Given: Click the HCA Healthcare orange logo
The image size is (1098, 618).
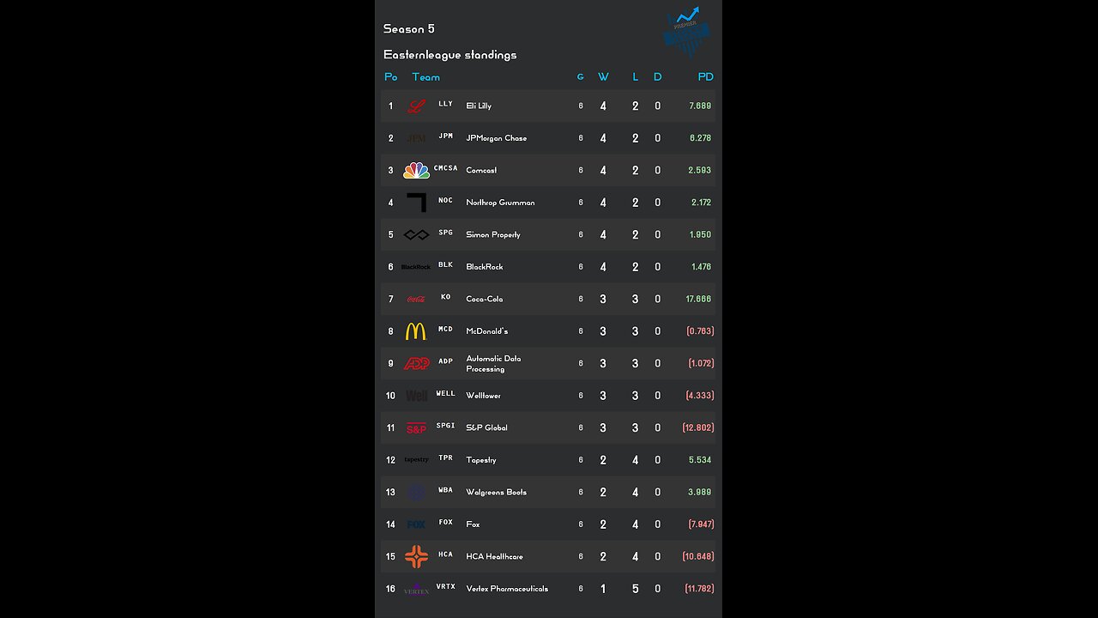Looking at the screenshot, I should pyautogui.click(x=416, y=557).
